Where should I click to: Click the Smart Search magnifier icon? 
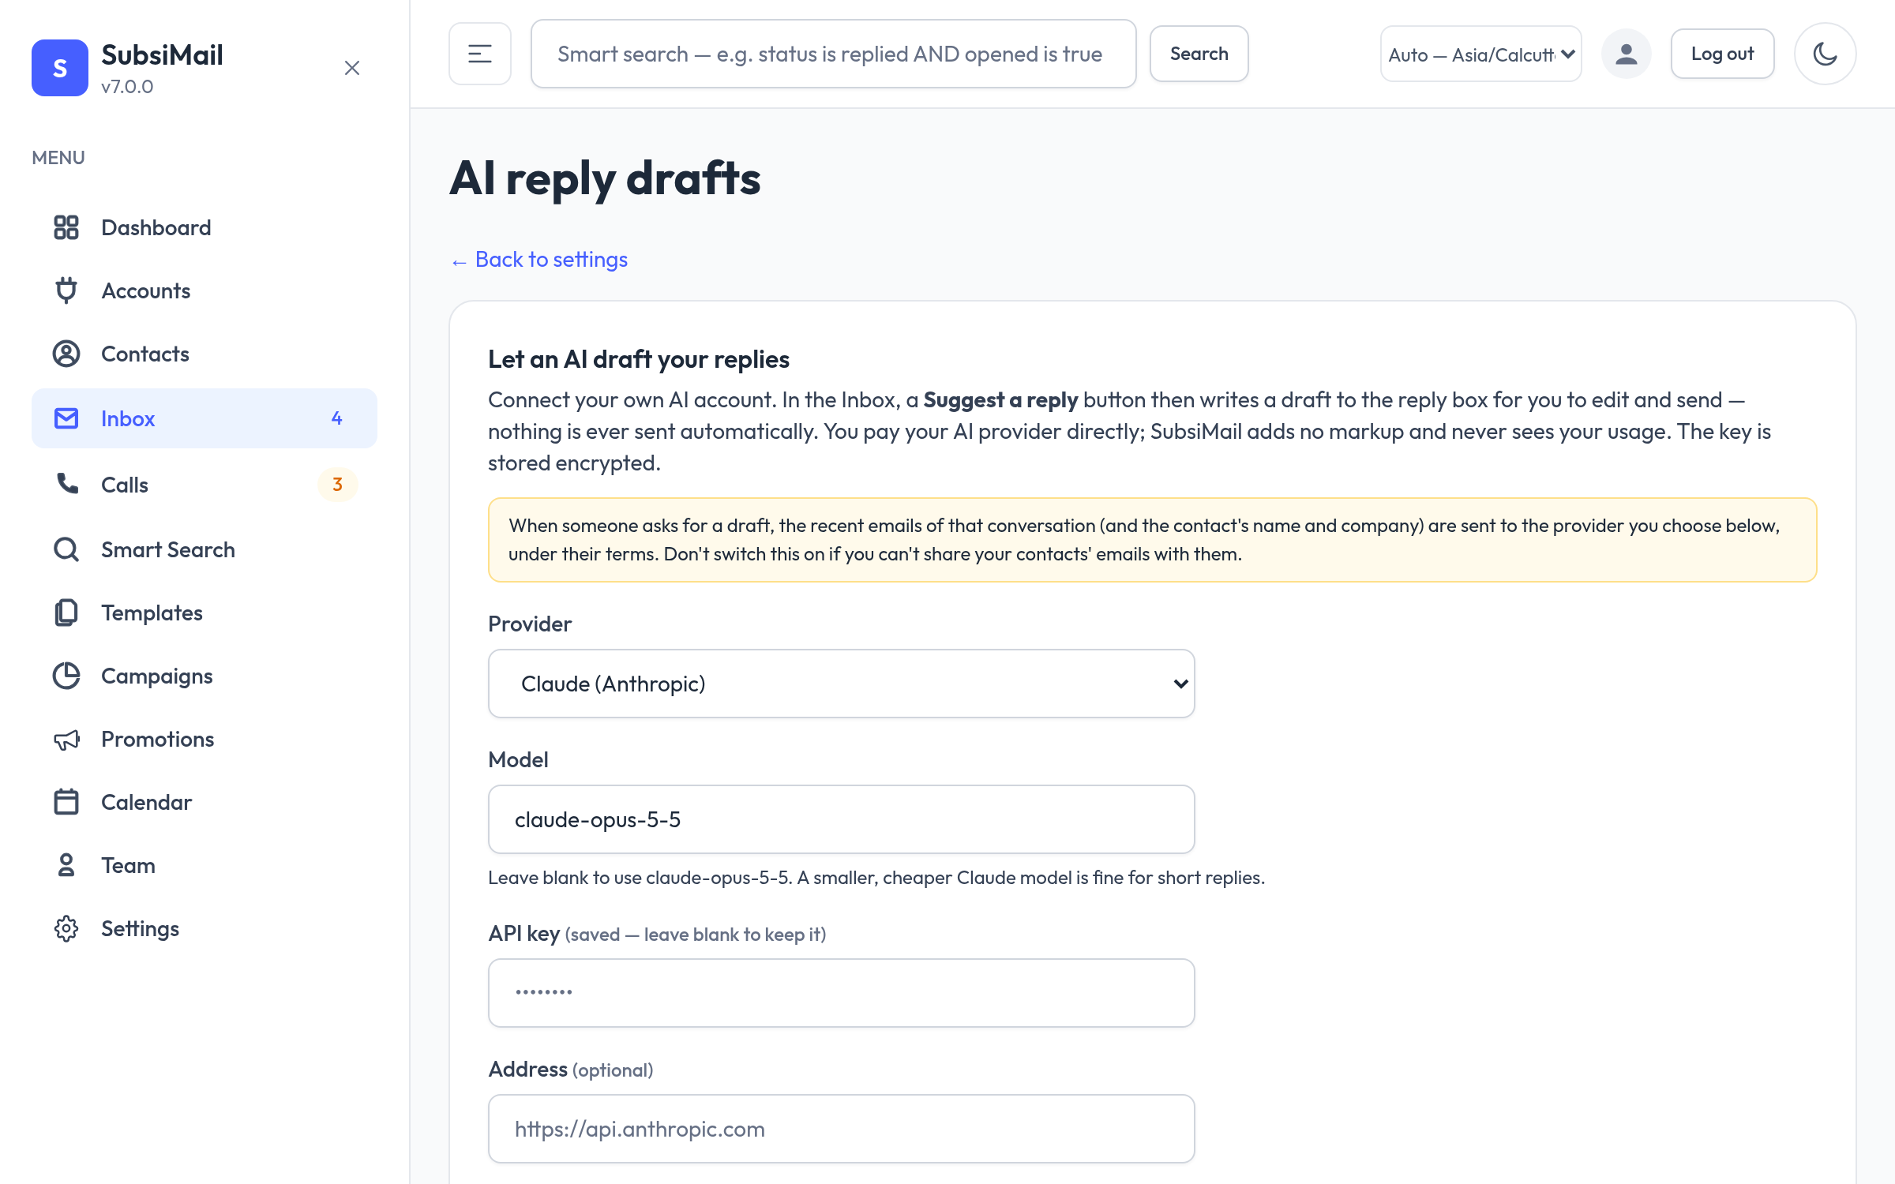(66, 549)
